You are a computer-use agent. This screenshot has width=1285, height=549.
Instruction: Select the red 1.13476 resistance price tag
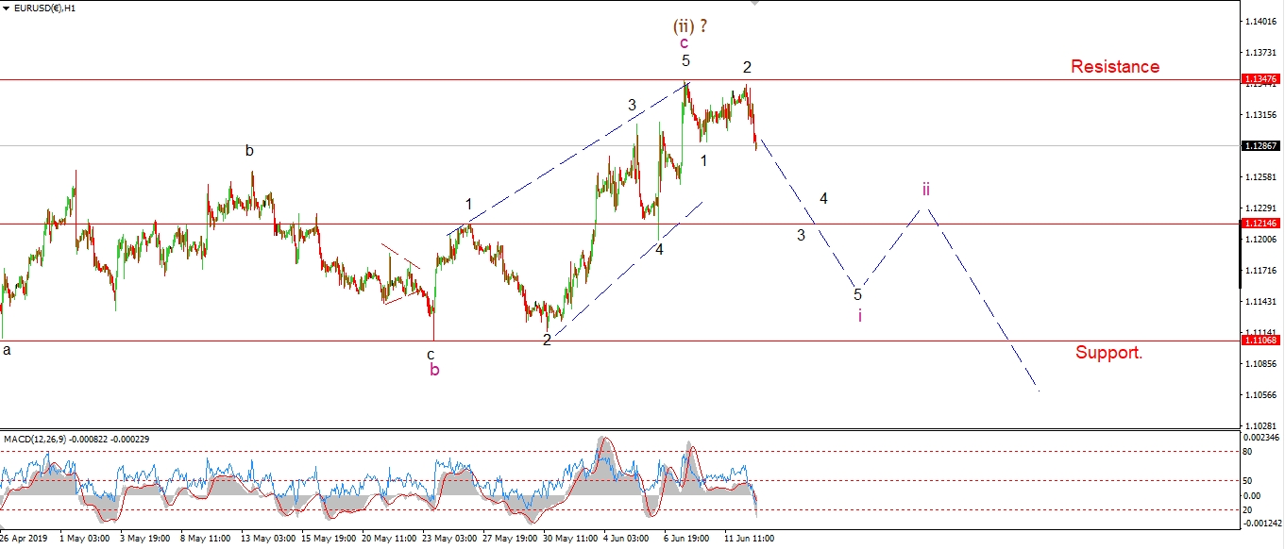pos(1260,79)
